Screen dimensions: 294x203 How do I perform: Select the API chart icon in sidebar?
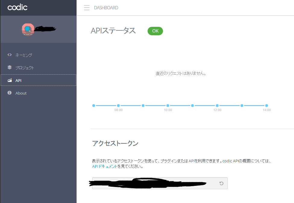tap(9, 80)
